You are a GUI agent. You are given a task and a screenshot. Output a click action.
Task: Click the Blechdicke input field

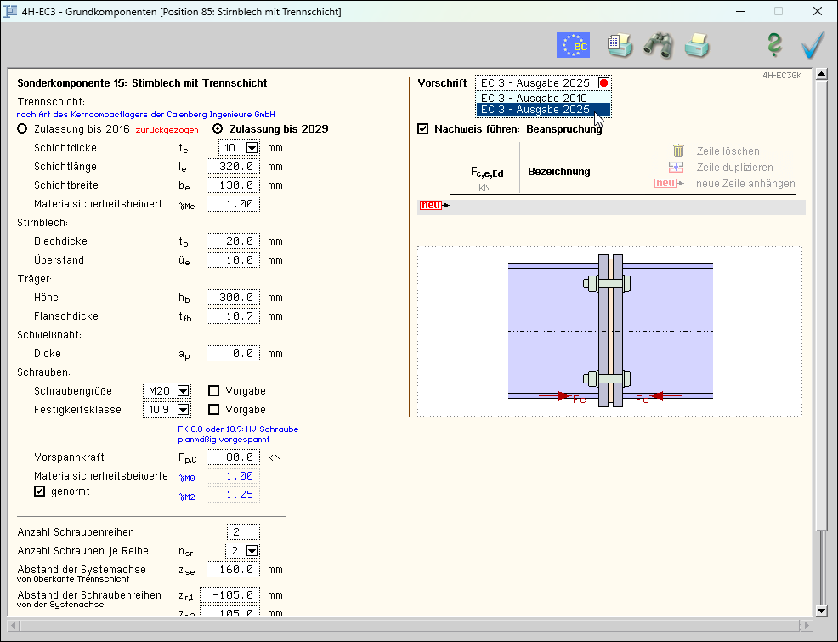[x=233, y=241]
